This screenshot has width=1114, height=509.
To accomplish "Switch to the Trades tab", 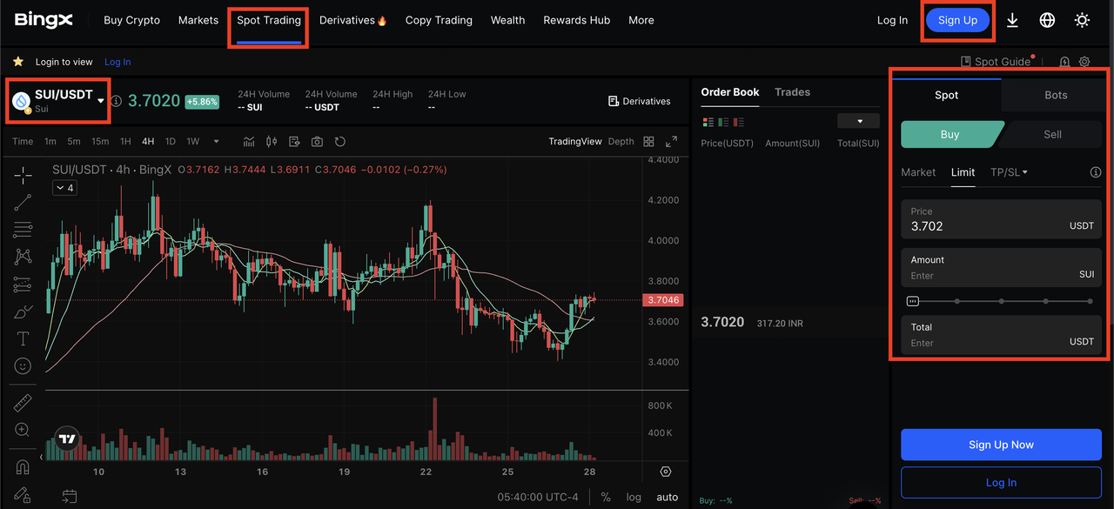I will [792, 92].
